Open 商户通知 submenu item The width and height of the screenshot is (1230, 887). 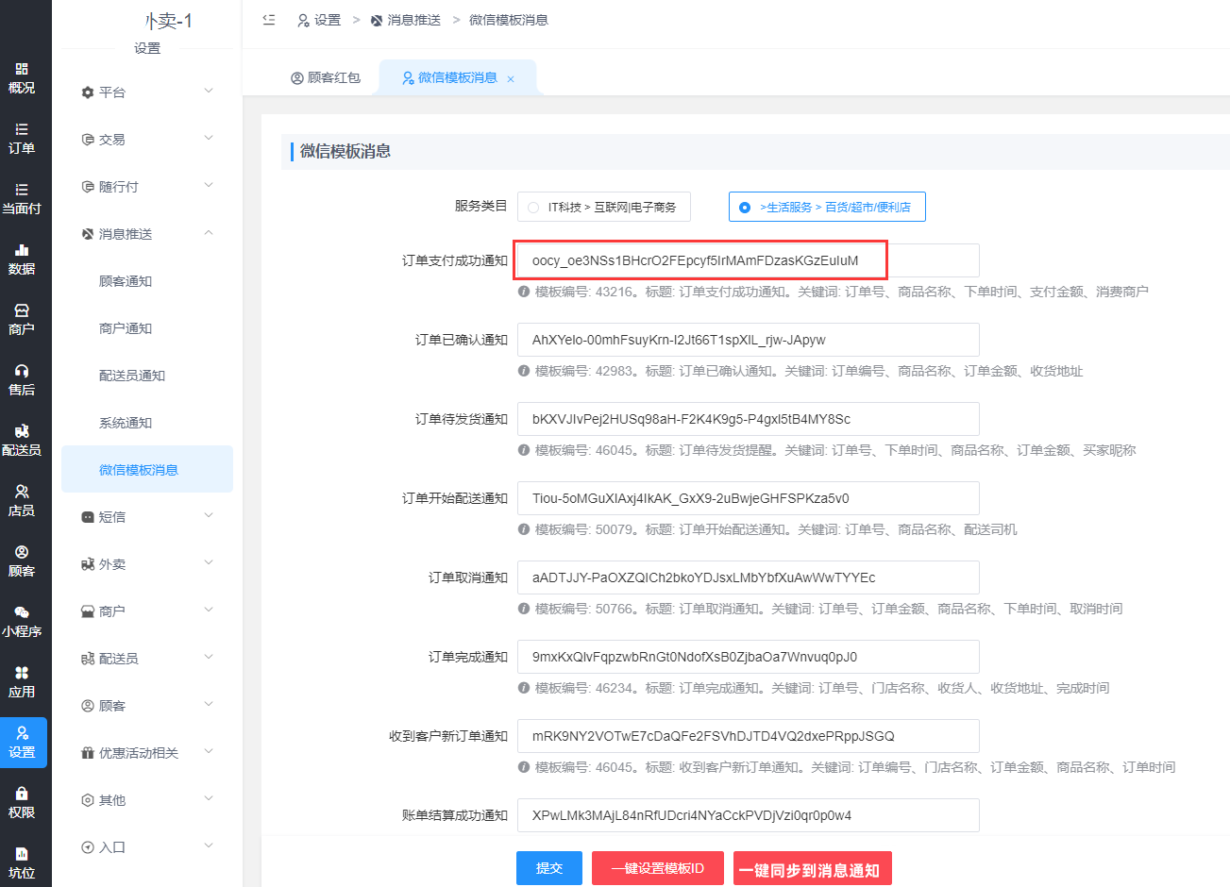pyautogui.click(x=147, y=327)
